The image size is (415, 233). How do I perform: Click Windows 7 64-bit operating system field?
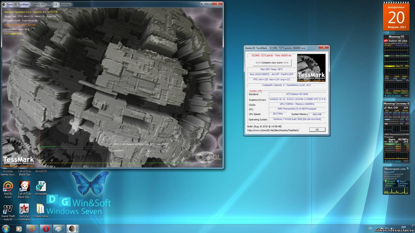coord(297,119)
